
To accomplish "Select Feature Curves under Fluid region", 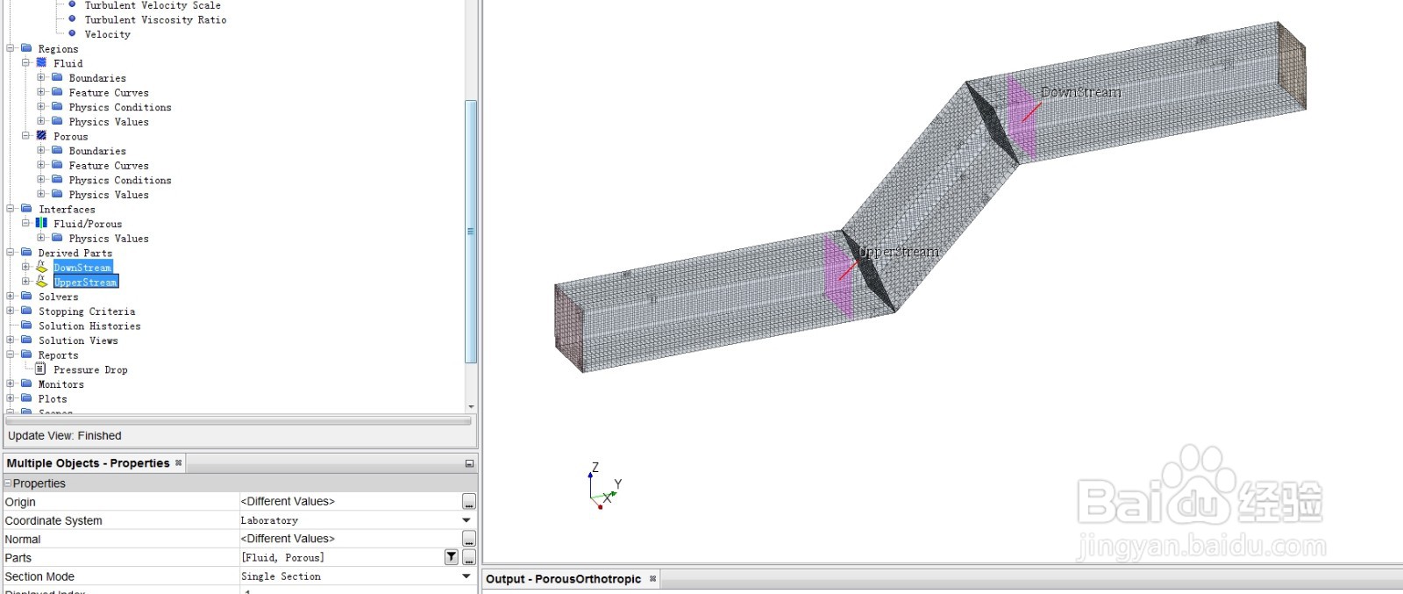I will click(109, 92).
